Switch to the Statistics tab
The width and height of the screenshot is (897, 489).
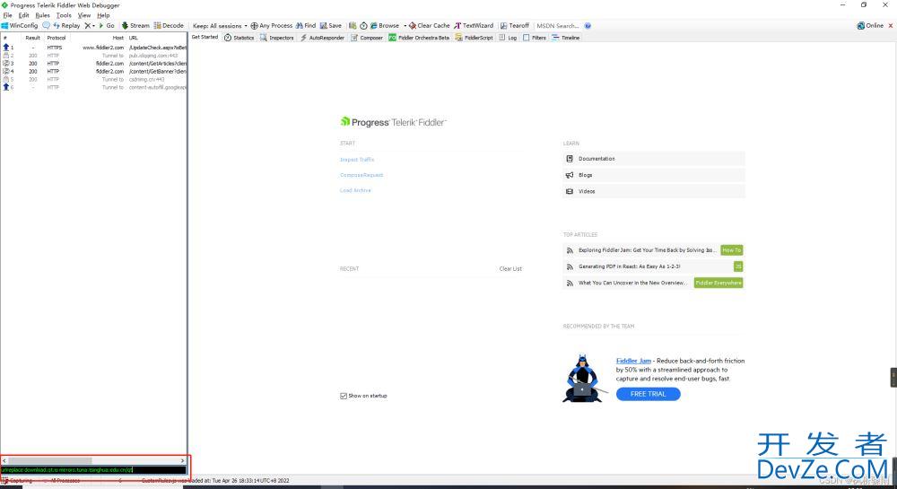click(x=239, y=38)
